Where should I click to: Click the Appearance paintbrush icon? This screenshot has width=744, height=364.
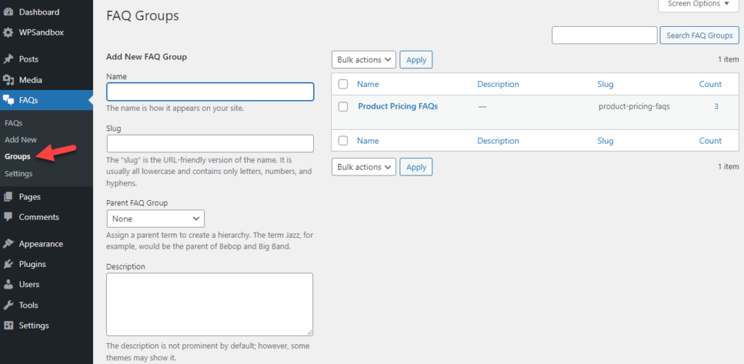point(9,244)
